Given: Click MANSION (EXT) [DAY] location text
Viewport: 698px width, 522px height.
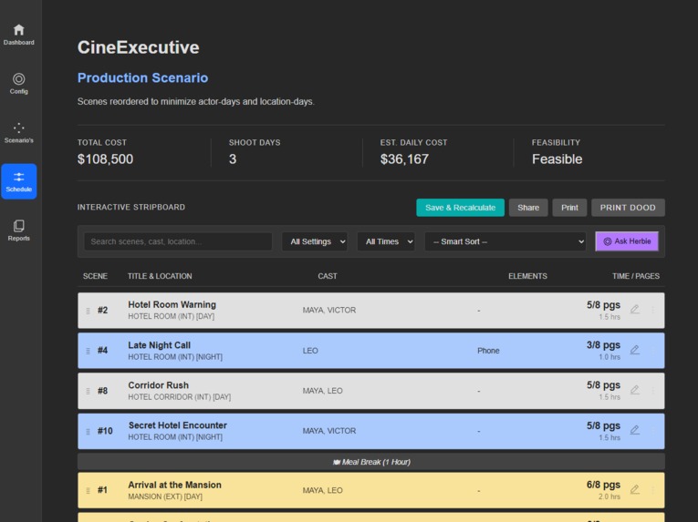Looking at the screenshot, I should tap(165, 496).
